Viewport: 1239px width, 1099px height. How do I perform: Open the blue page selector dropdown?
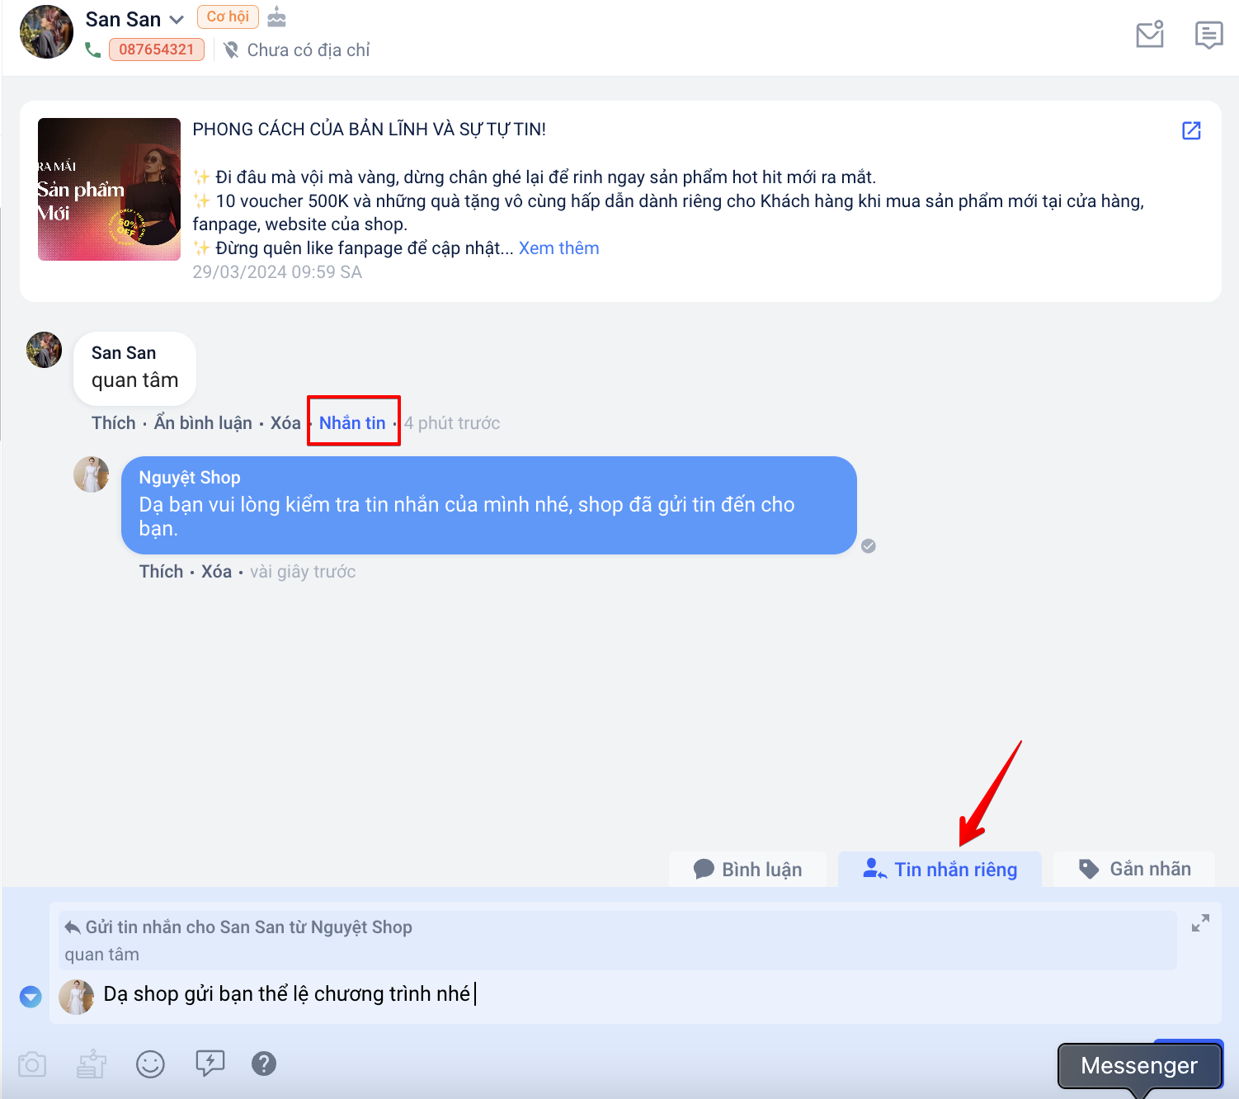point(31,997)
